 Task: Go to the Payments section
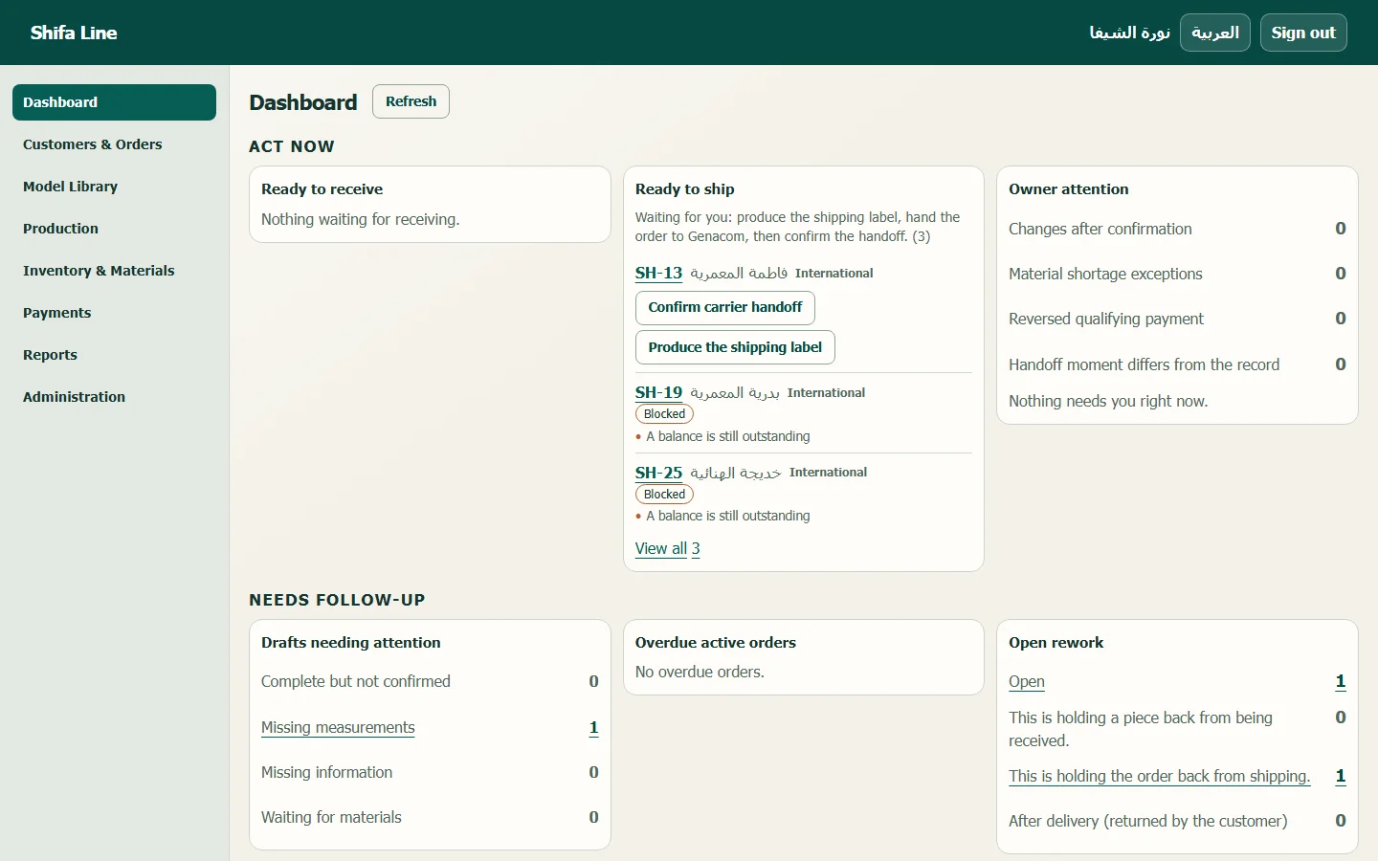pyautogui.click(x=114, y=313)
